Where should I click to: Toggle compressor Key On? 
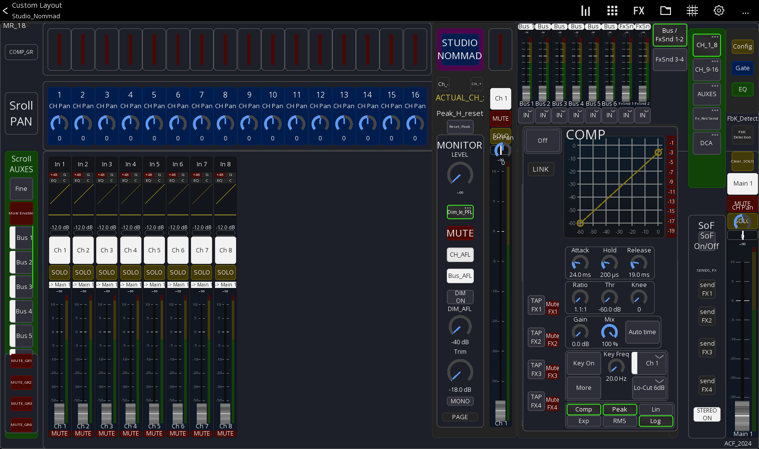coord(583,363)
